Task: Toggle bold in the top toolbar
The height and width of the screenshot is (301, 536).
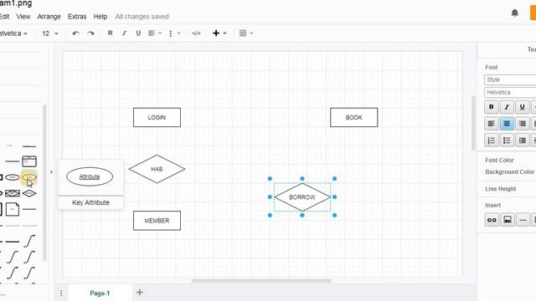Action: [x=110, y=33]
